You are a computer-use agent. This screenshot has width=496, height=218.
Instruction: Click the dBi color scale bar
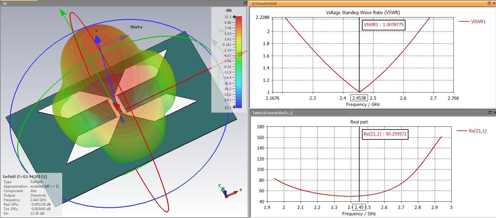238,62
